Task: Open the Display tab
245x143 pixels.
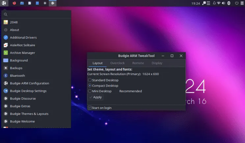Action: [157, 63]
